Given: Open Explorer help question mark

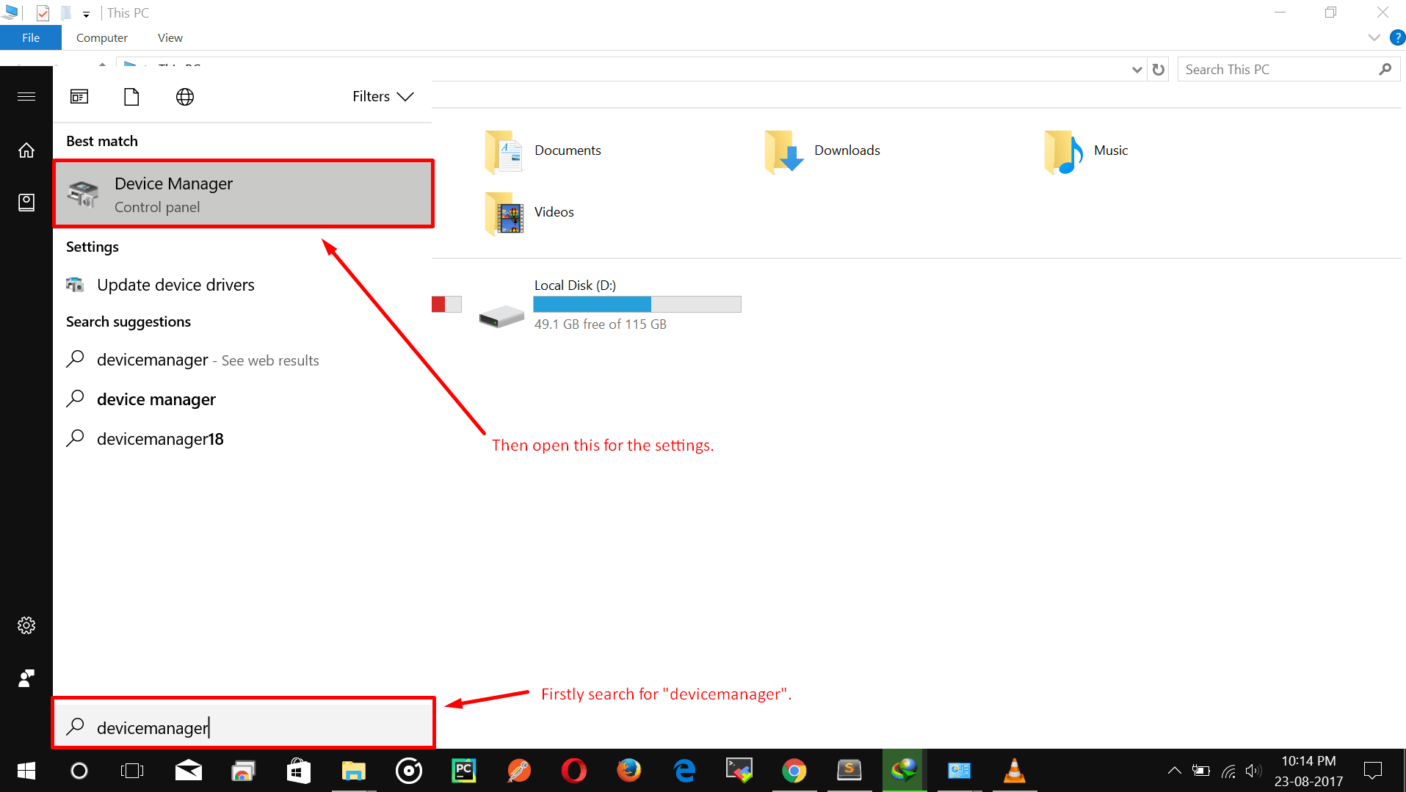Looking at the screenshot, I should 1397,37.
